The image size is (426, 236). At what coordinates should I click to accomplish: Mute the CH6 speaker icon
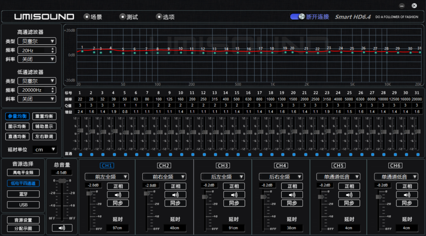(x=407, y=195)
